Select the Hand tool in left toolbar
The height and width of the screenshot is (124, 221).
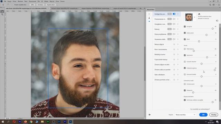coord(2,11)
